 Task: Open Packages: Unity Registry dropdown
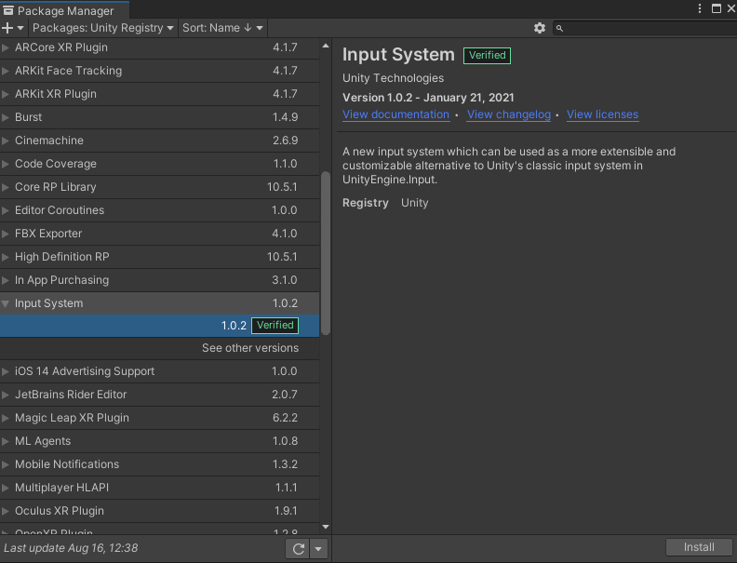point(103,28)
